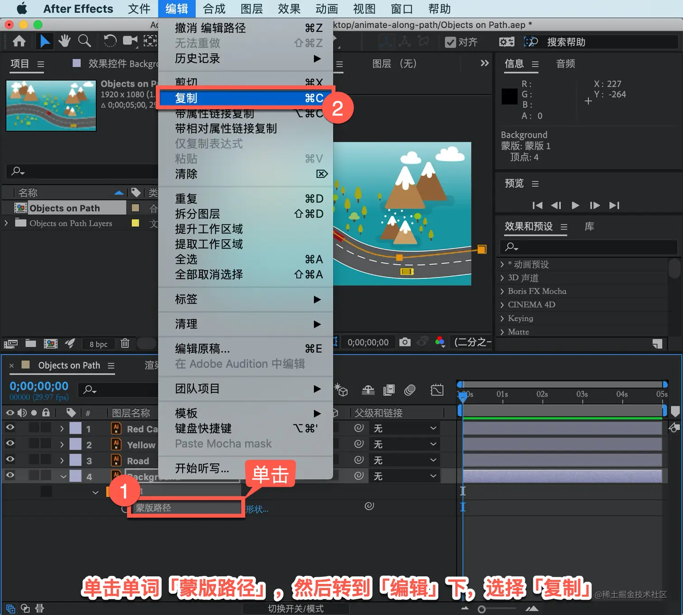This screenshot has width=683, height=615.
Task: Click the motion blur icon in the timeline
Action: click(x=410, y=390)
